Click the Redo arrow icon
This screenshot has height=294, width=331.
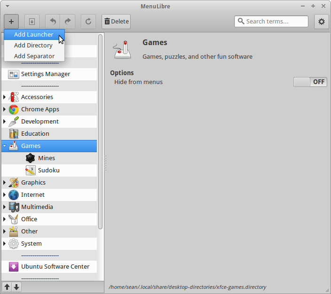point(68,22)
